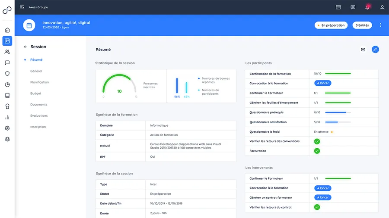389x218 pixels.
Task: Click green check for Facturation
Action: [x=317, y=151]
